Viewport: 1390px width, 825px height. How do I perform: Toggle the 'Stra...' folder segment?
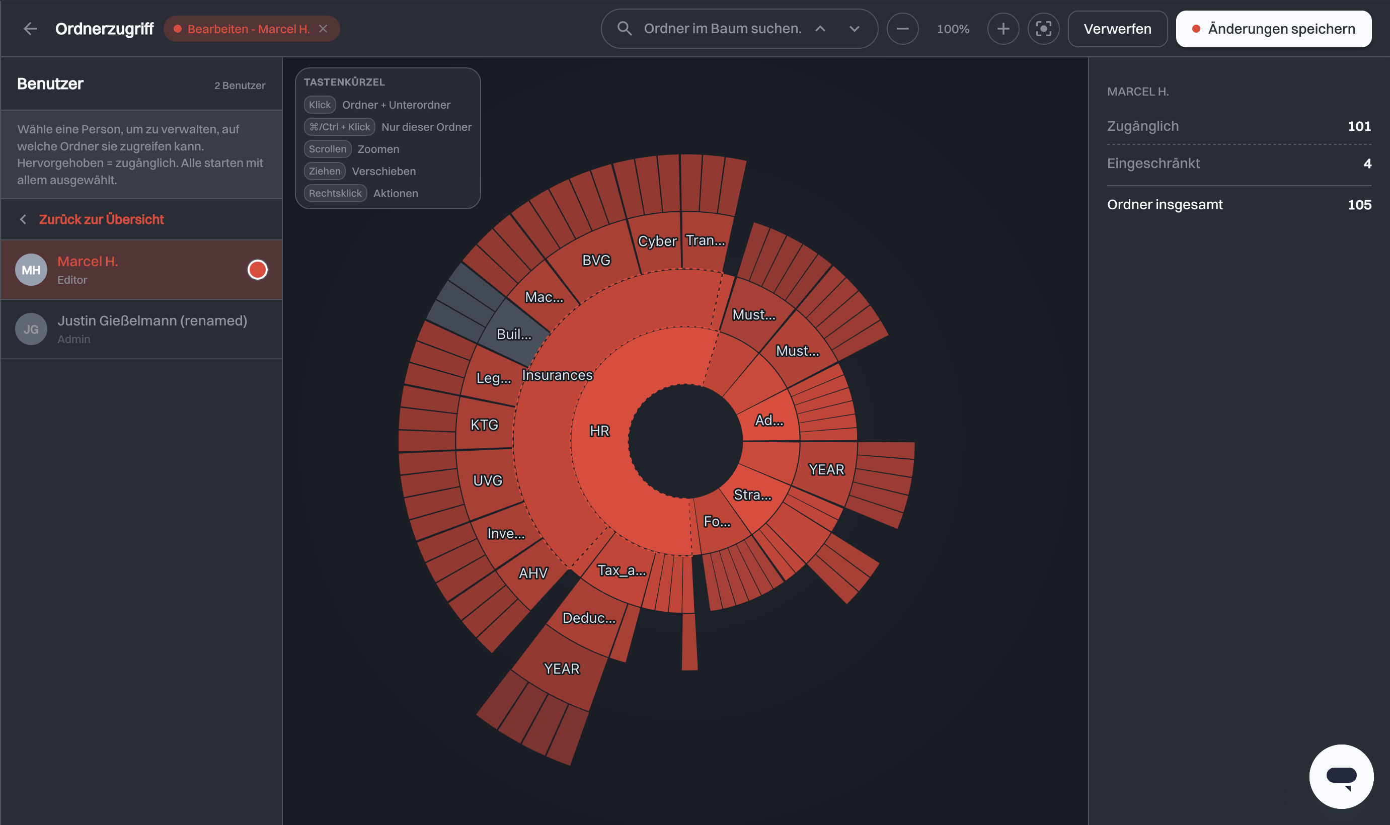[753, 495]
